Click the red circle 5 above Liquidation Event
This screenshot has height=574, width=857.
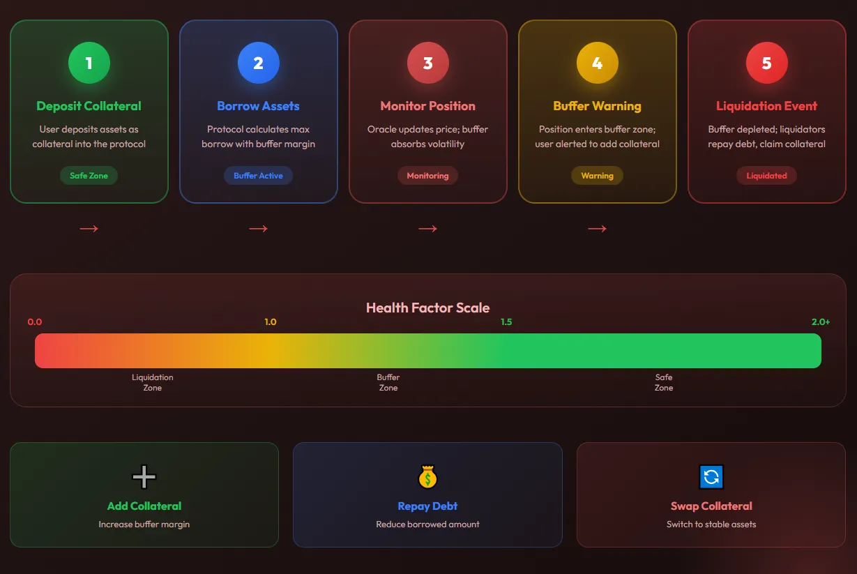click(766, 62)
